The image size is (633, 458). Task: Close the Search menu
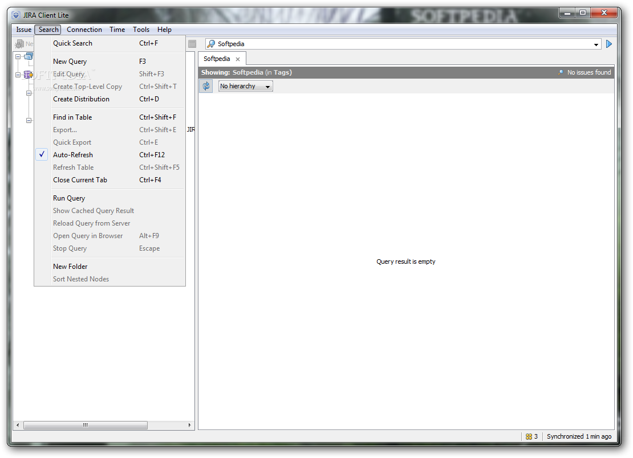pyautogui.click(x=48, y=30)
